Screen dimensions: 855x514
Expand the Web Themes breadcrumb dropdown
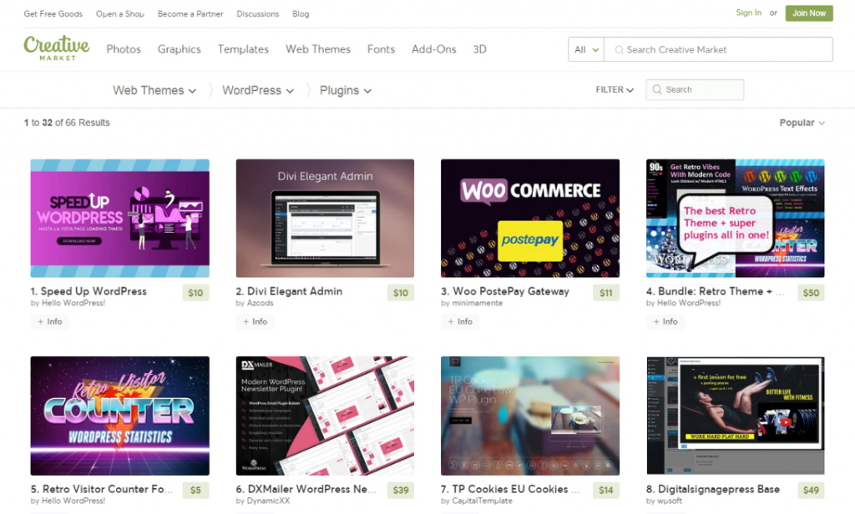tap(154, 90)
